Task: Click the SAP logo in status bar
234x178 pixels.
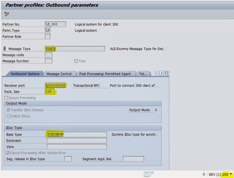Action: point(149,174)
